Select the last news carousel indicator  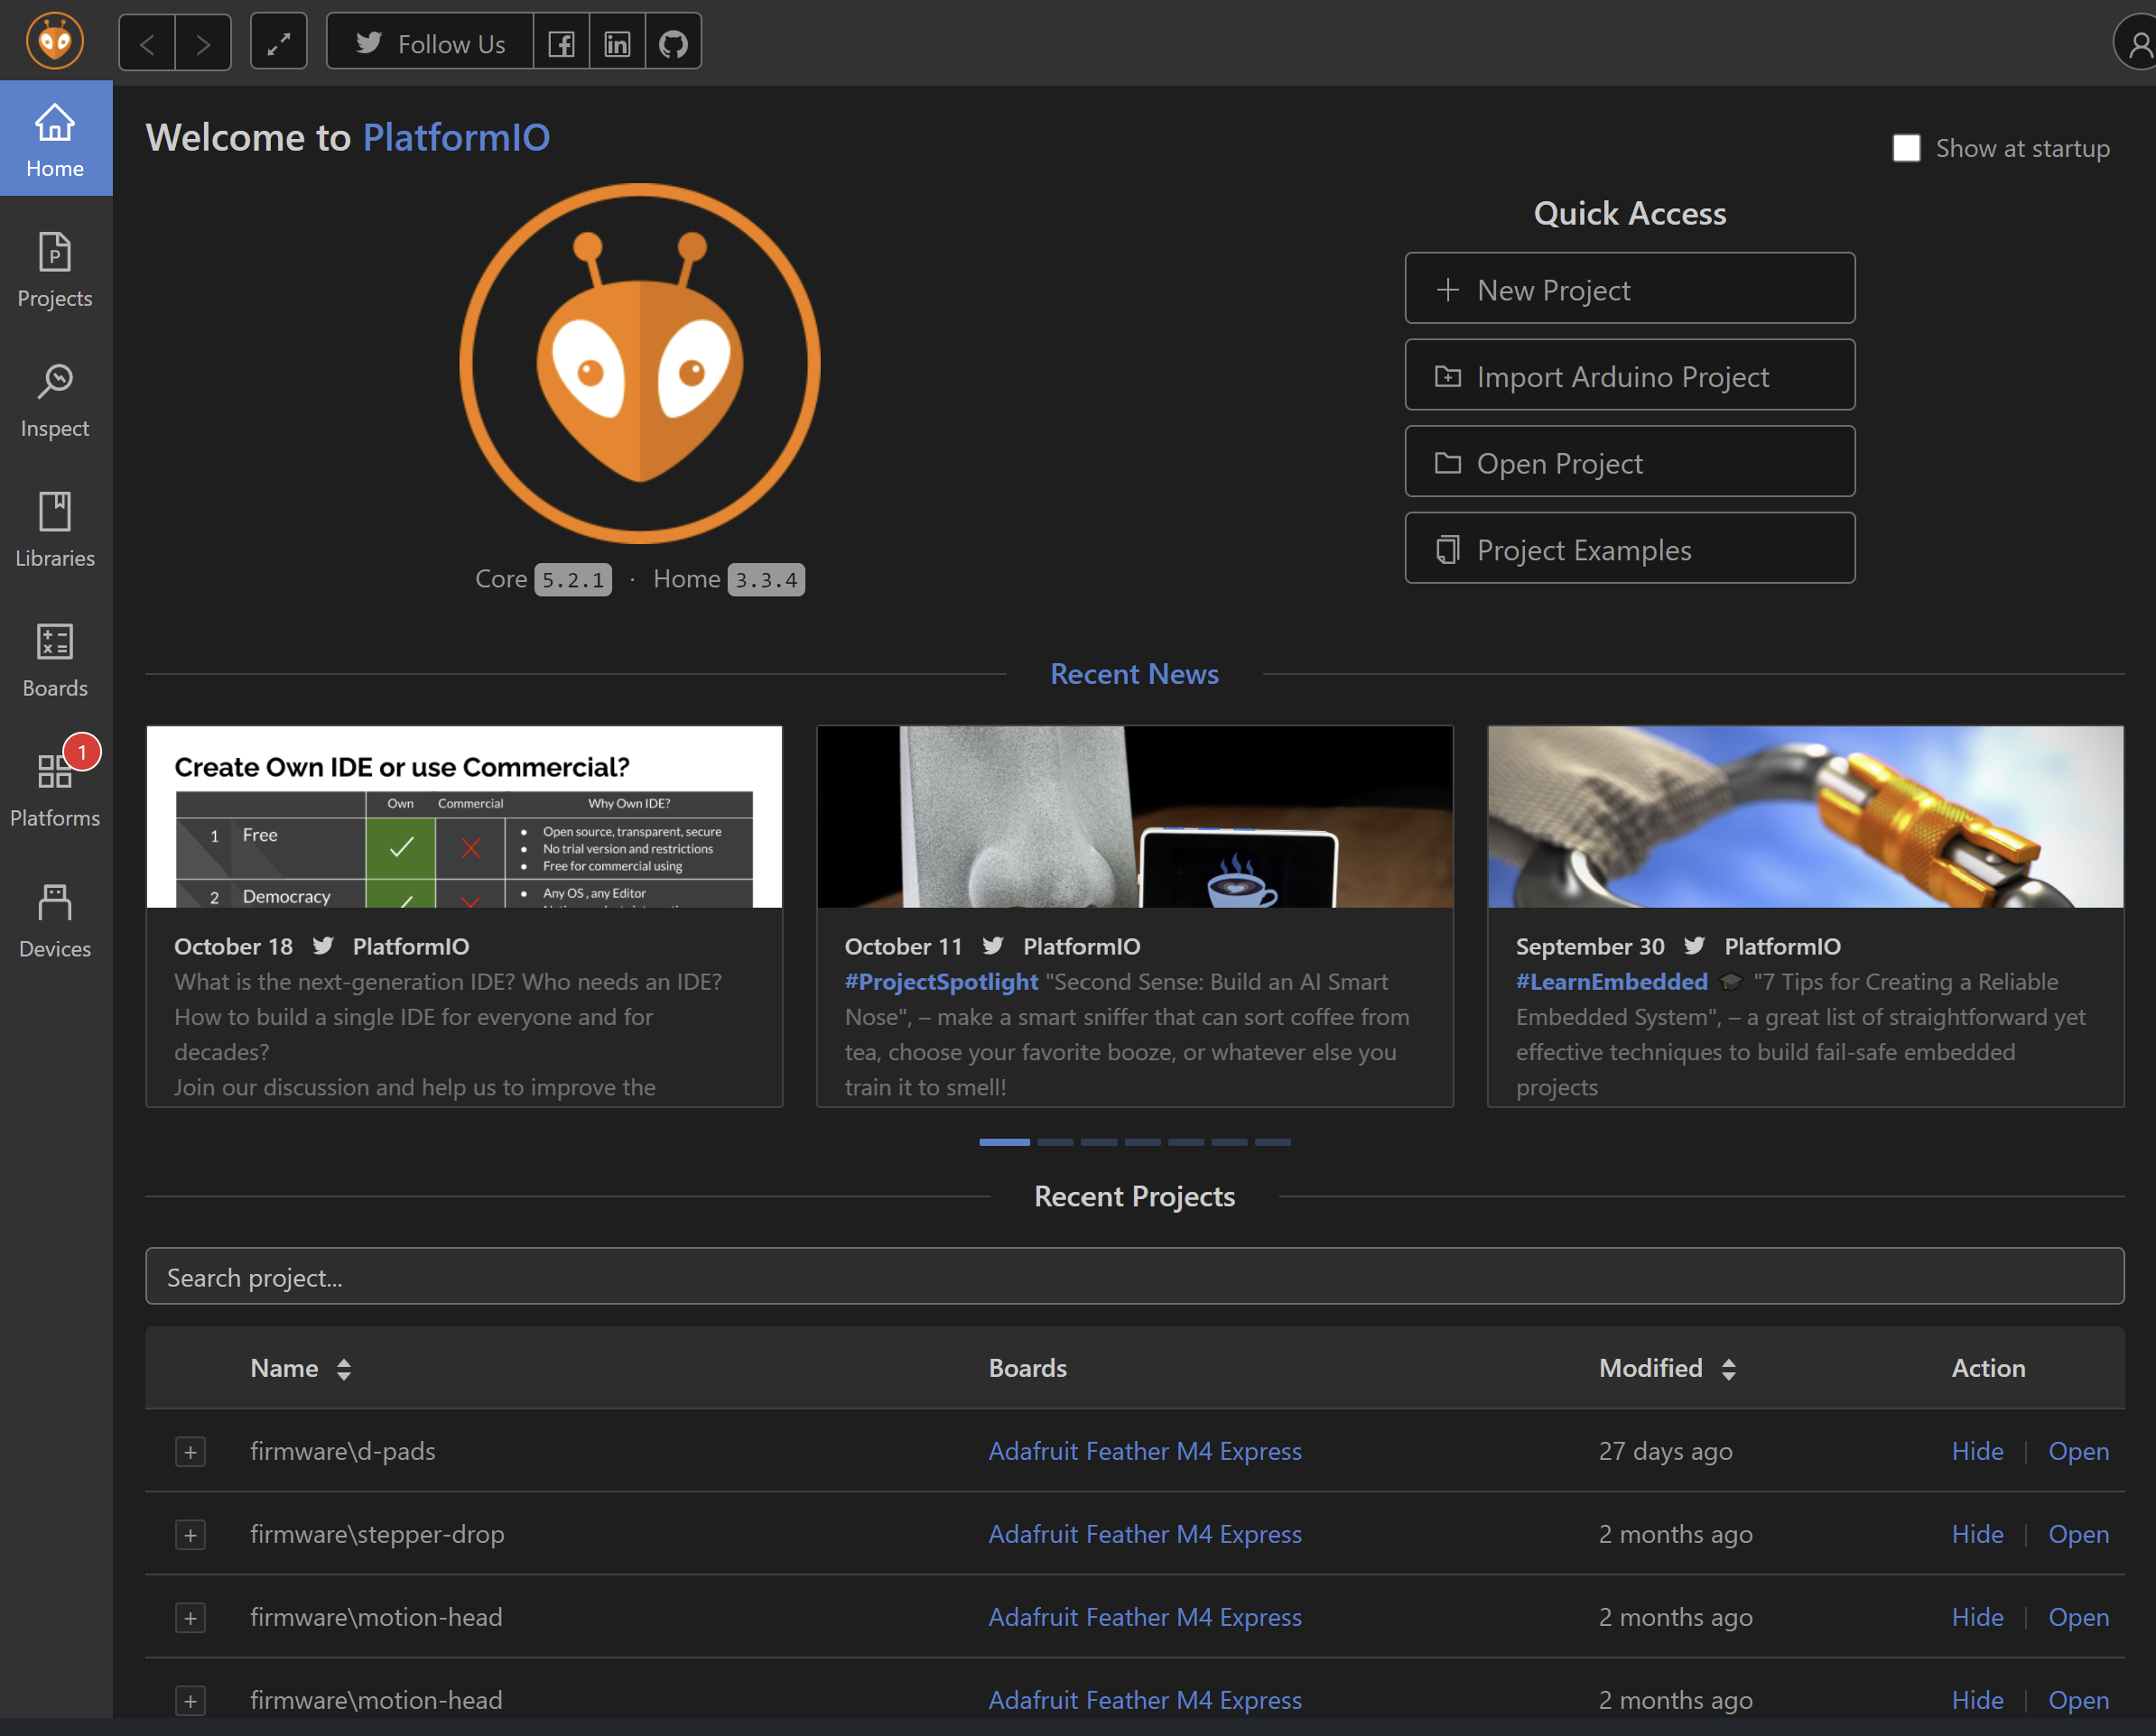1273,1142
